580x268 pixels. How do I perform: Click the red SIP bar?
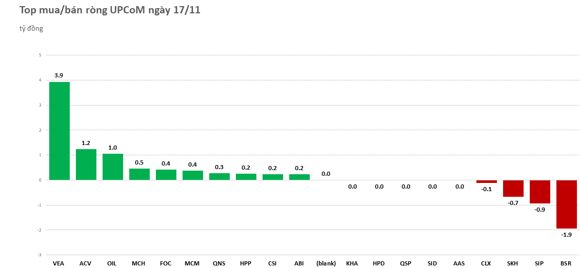pyautogui.click(x=540, y=192)
